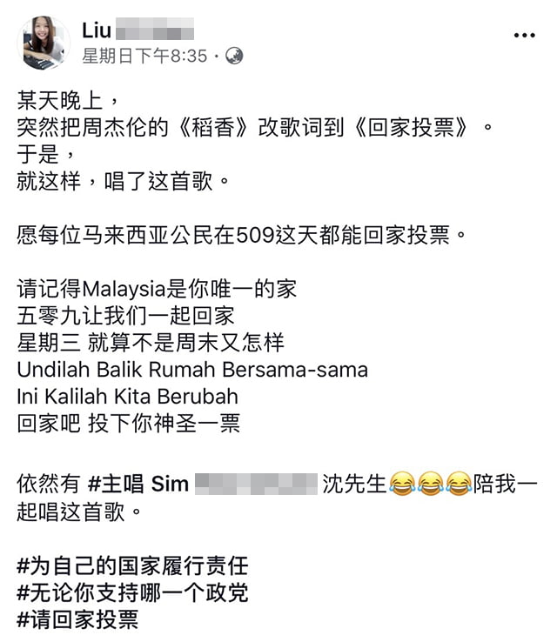Click the line 请记得Malaysia是你唯一的家

tap(157, 289)
